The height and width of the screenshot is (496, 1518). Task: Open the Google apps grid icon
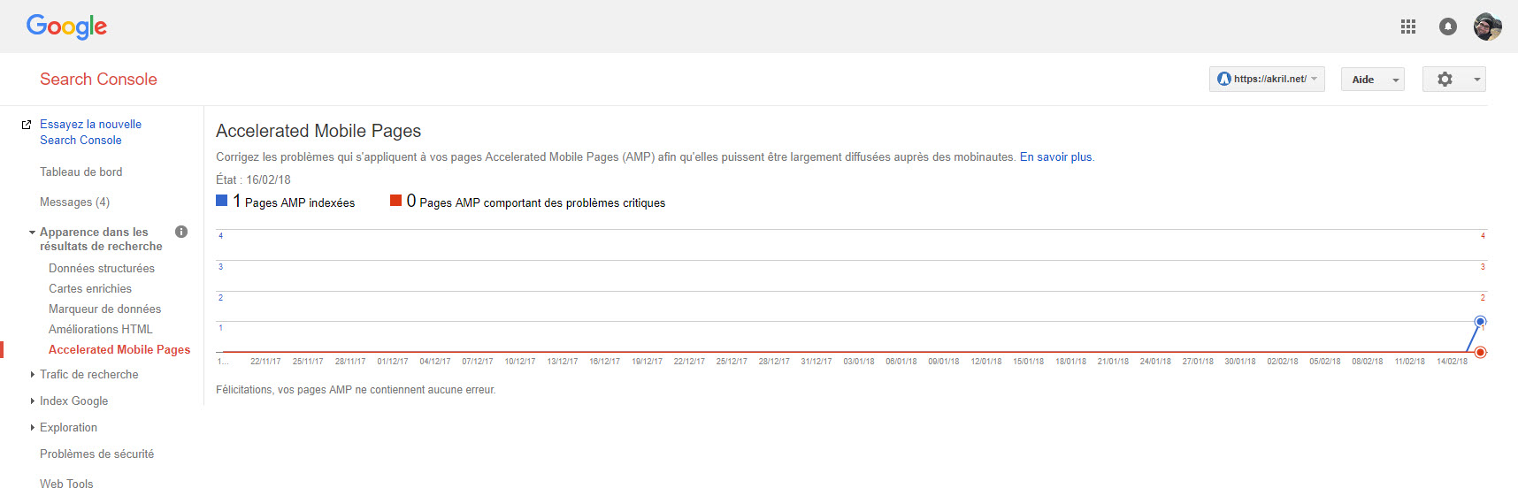click(1408, 27)
